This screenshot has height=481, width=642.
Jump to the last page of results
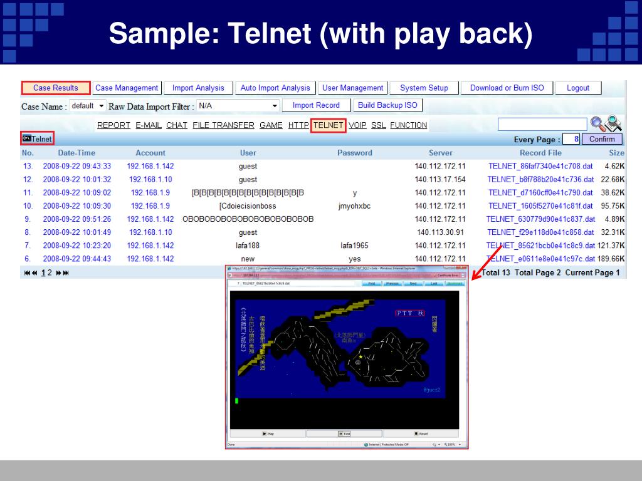tap(65, 273)
